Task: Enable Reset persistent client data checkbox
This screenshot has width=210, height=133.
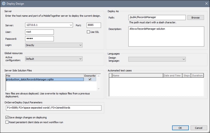Action: pos(7,122)
